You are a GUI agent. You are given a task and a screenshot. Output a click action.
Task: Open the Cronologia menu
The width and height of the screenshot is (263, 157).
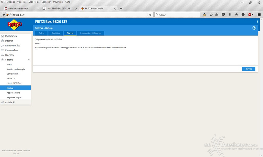pos(34,2)
